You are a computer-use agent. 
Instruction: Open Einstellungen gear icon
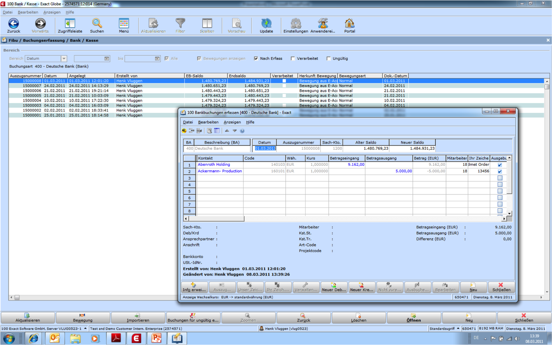click(296, 24)
